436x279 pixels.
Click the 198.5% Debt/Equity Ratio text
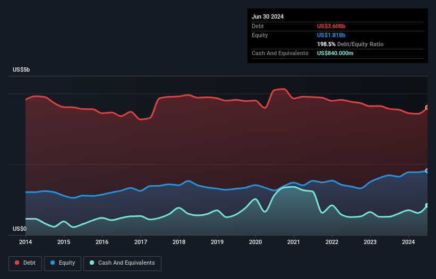[350, 44]
